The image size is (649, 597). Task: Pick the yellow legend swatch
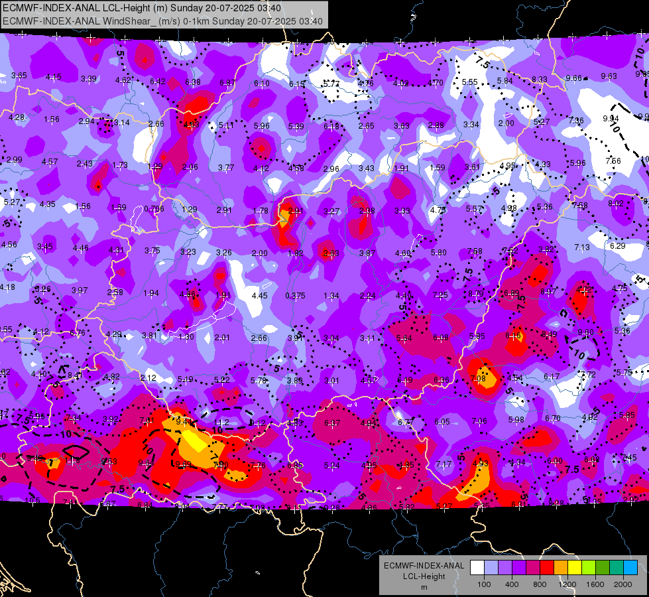(x=575, y=568)
